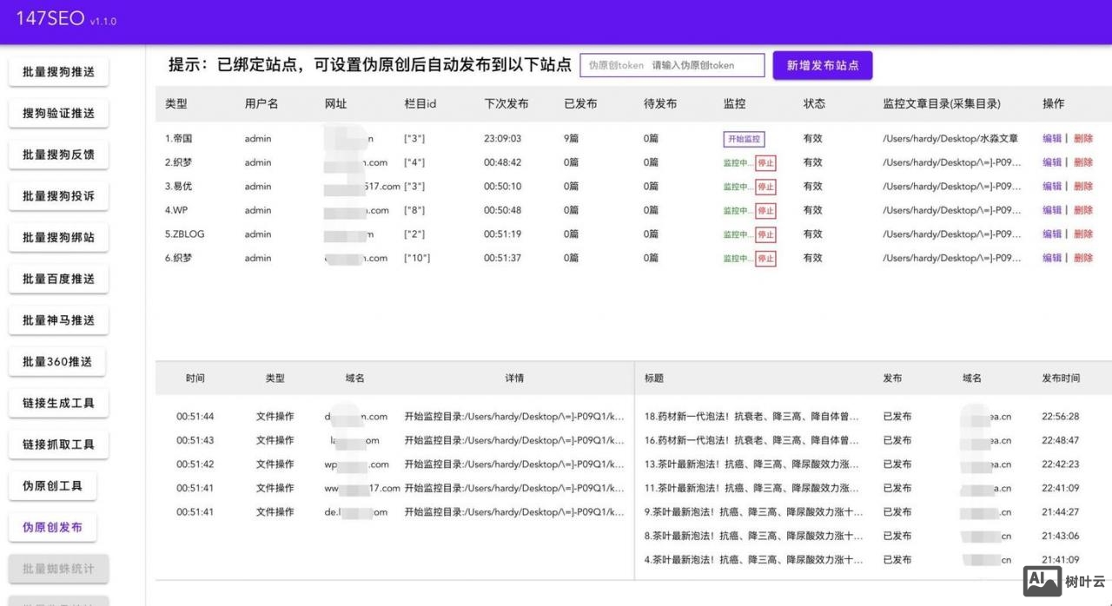Stop monitoring for the ZBLOG site
Image resolution: width=1112 pixels, height=606 pixels.
[x=767, y=234]
